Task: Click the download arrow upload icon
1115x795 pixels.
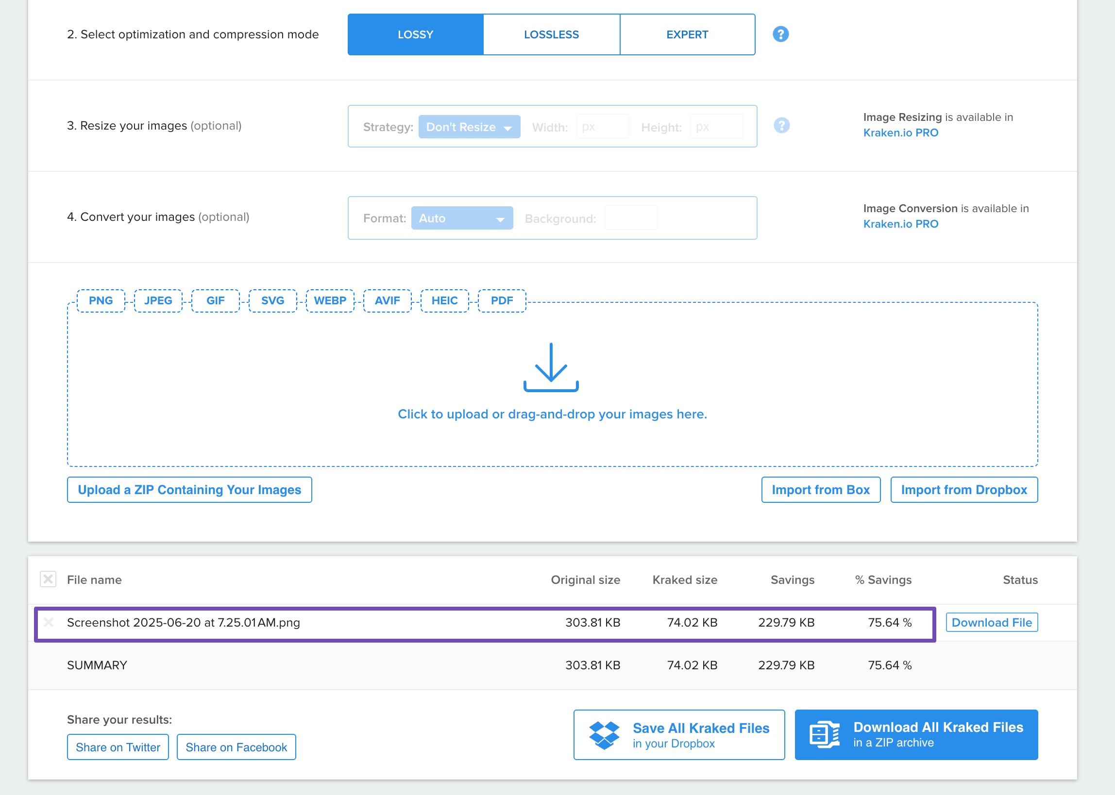Action: click(x=551, y=367)
